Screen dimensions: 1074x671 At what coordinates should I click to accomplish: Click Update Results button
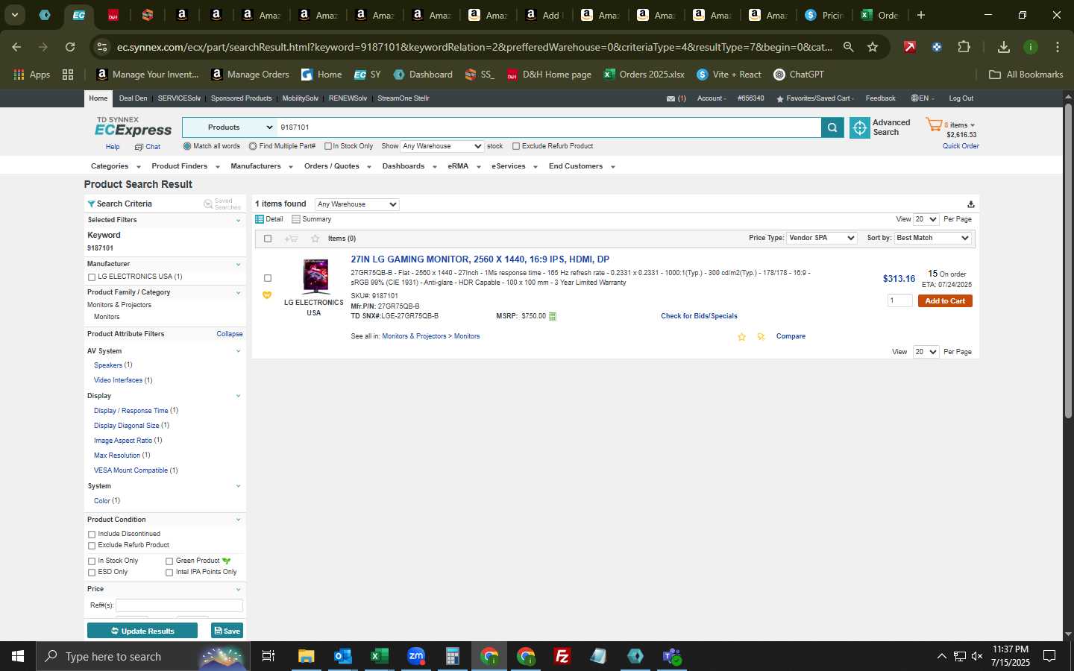[142, 631]
